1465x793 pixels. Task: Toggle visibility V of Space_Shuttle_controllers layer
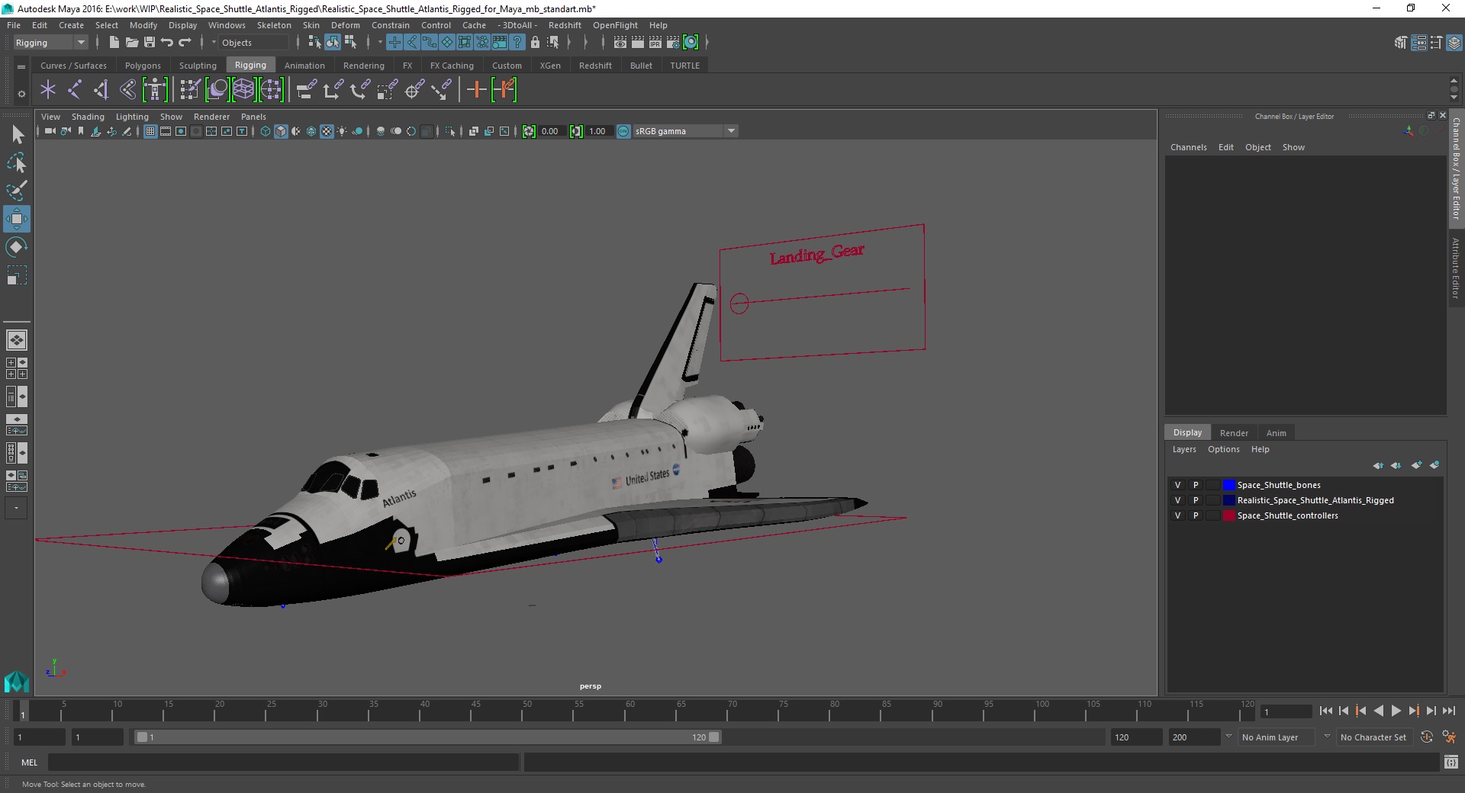tap(1177, 515)
